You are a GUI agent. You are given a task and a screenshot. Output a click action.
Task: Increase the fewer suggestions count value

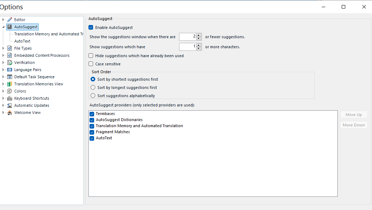point(199,35)
